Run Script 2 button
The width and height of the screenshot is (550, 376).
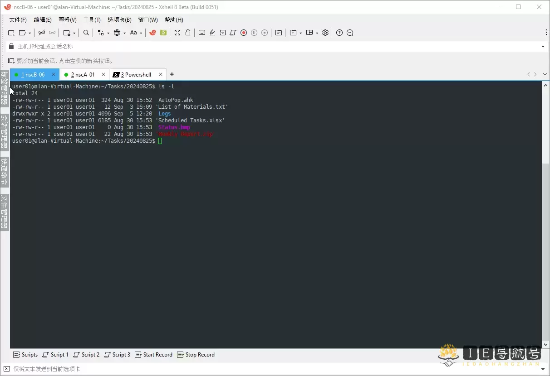(x=86, y=355)
